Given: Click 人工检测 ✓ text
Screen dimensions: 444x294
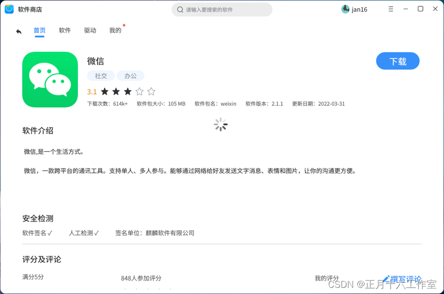Looking at the screenshot, I should coord(84,233).
